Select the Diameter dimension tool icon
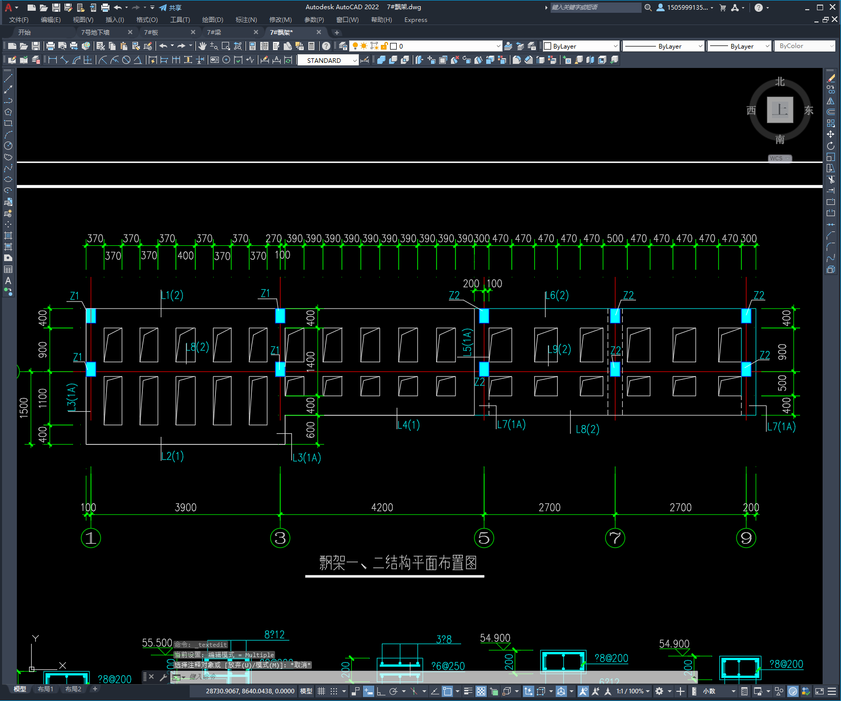This screenshot has height=701, width=841. 126,60
